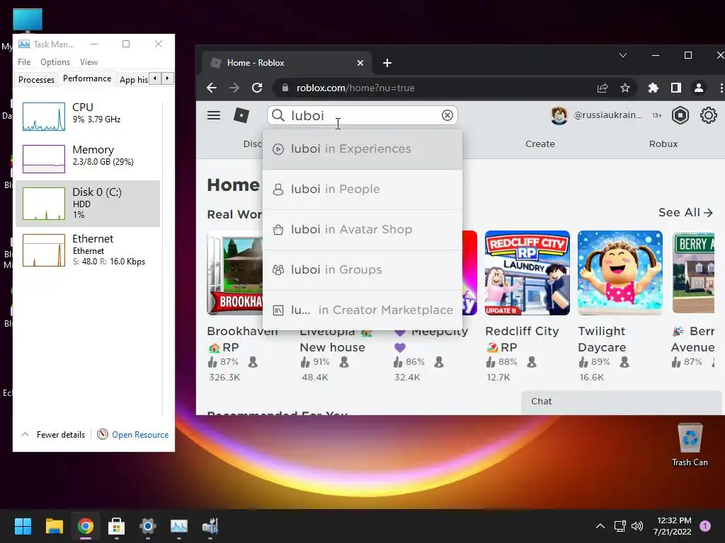
Task: Open Microsoft Store from the taskbar
Action: [117, 526]
